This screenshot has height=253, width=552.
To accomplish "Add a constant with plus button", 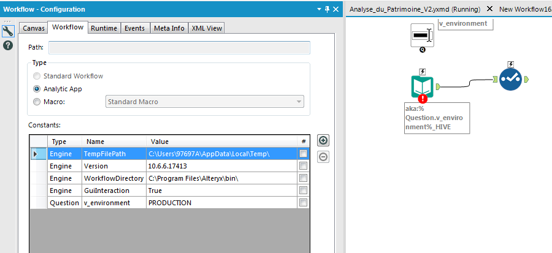I will pyautogui.click(x=323, y=140).
